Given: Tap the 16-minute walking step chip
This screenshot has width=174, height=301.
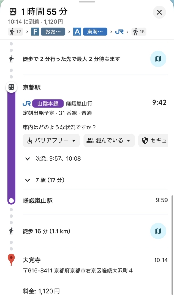Looking at the screenshot, I should coord(139,32).
